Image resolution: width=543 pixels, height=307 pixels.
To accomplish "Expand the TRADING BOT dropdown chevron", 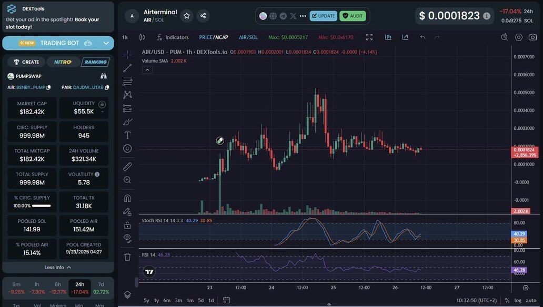I will coord(106,43).
